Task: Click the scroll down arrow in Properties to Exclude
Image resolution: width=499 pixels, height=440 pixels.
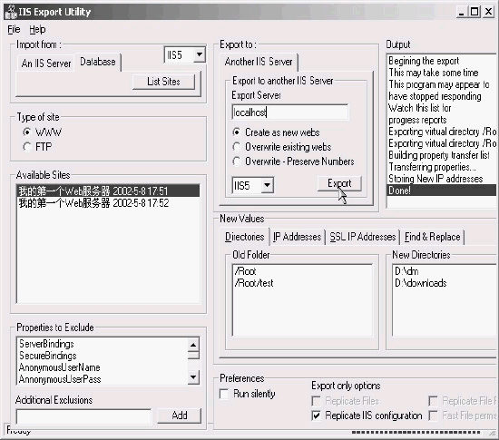Action: [193, 377]
